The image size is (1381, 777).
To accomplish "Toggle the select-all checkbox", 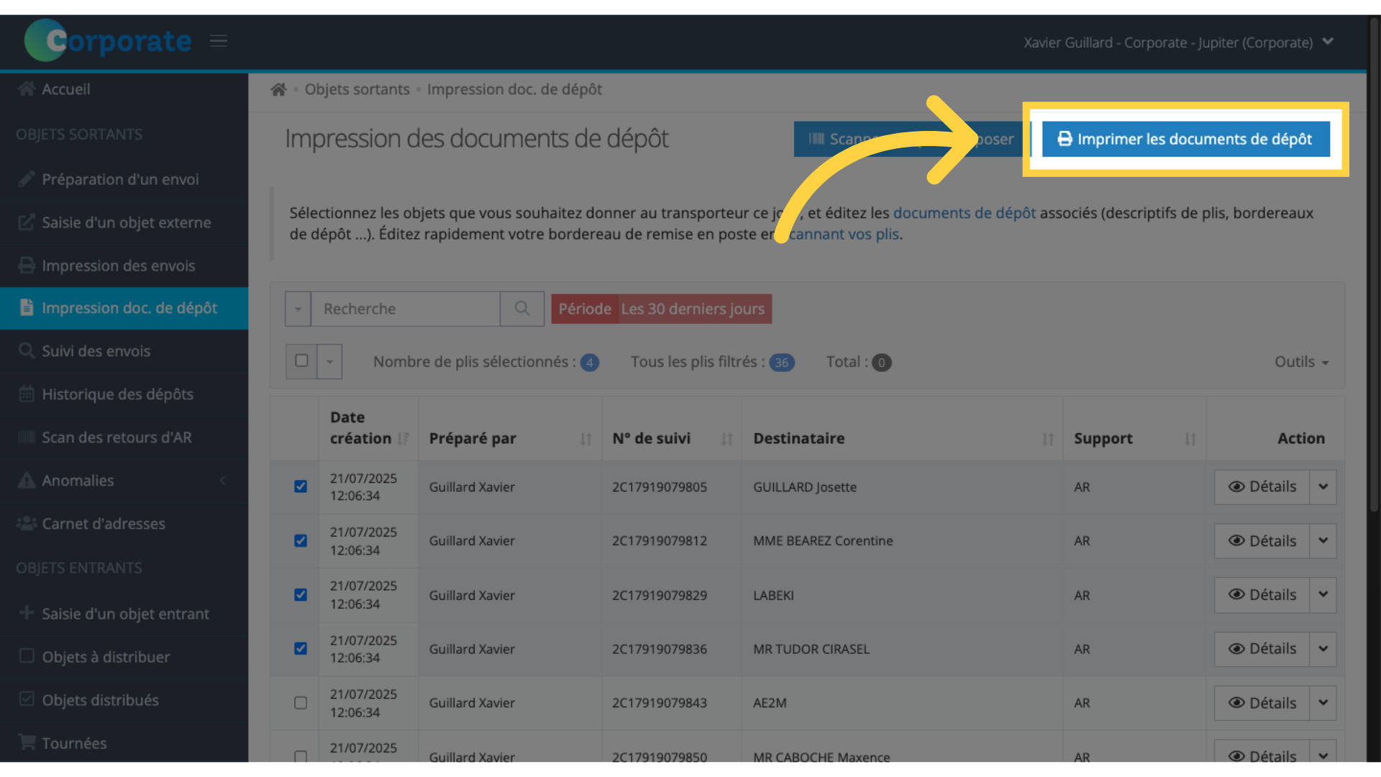I will pyautogui.click(x=301, y=360).
